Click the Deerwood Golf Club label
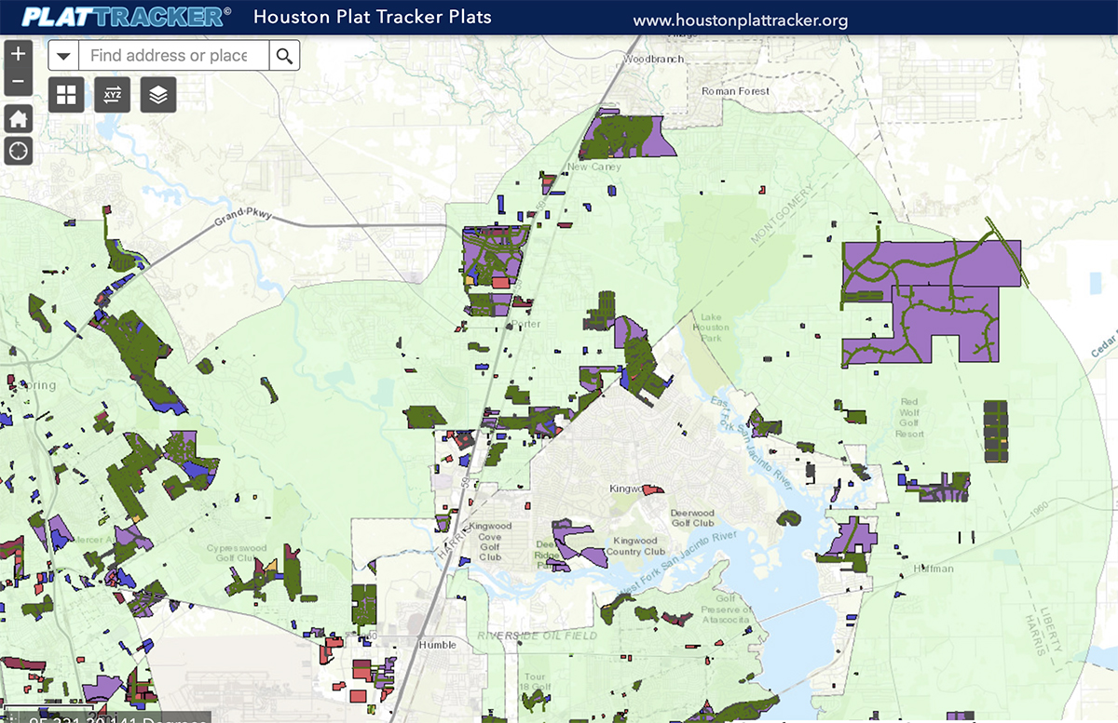 692,518
